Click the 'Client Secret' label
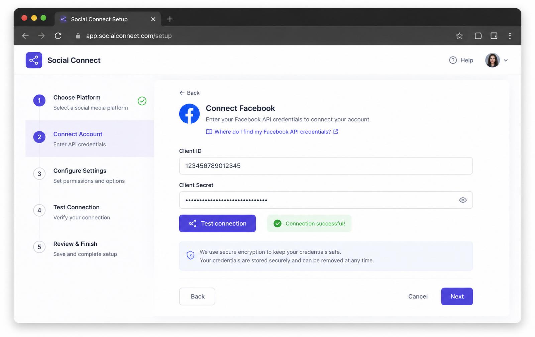The height and width of the screenshot is (337, 535). pos(196,185)
